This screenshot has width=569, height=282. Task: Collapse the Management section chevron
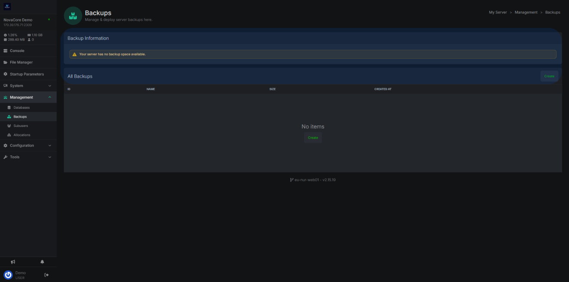[50, 97]
